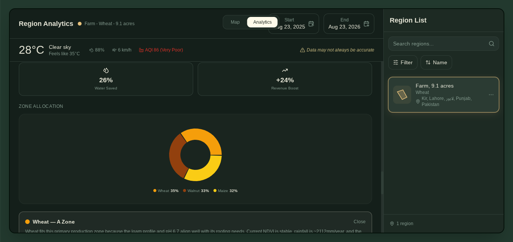This screenshot has width=513, height=242.
Task: Select the Water Saved 26% card
Action: (106, 79)
